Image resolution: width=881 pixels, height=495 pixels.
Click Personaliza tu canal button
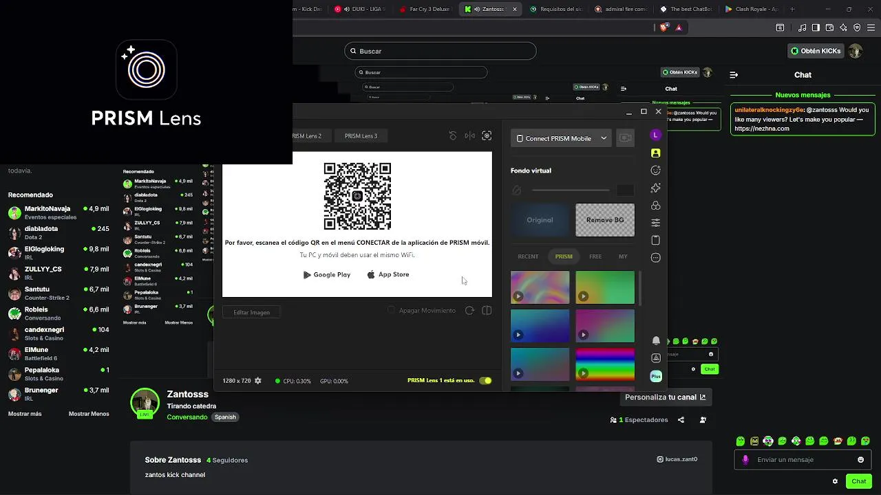click(x=666, y=397)
